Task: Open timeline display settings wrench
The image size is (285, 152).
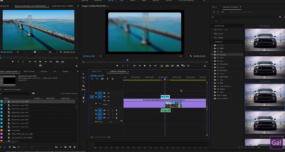Action: pyautogui.click(x=113, y=79)
